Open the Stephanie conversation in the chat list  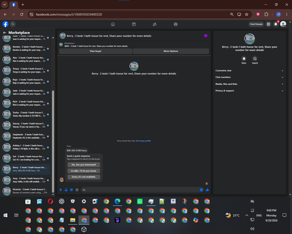(x=26, y=136)
